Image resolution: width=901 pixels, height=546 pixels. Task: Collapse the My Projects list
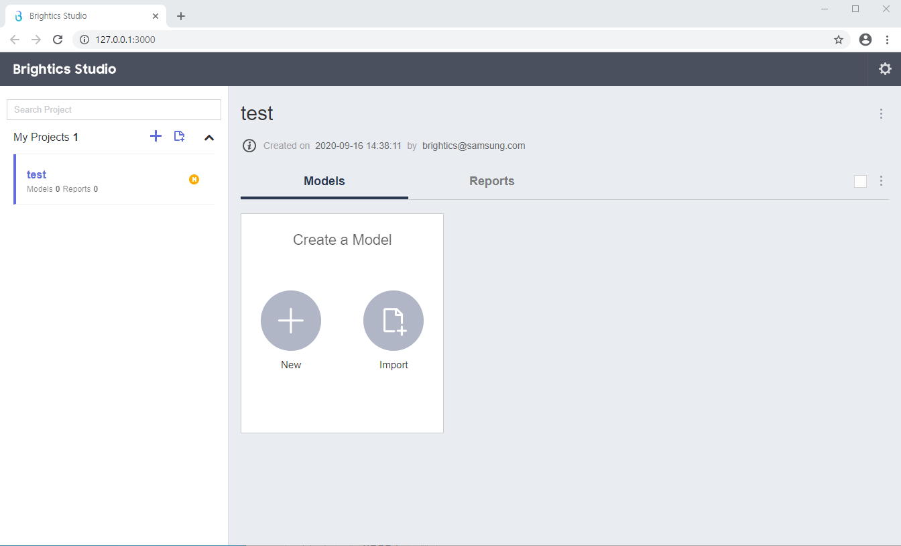click(x=209, y=138)
